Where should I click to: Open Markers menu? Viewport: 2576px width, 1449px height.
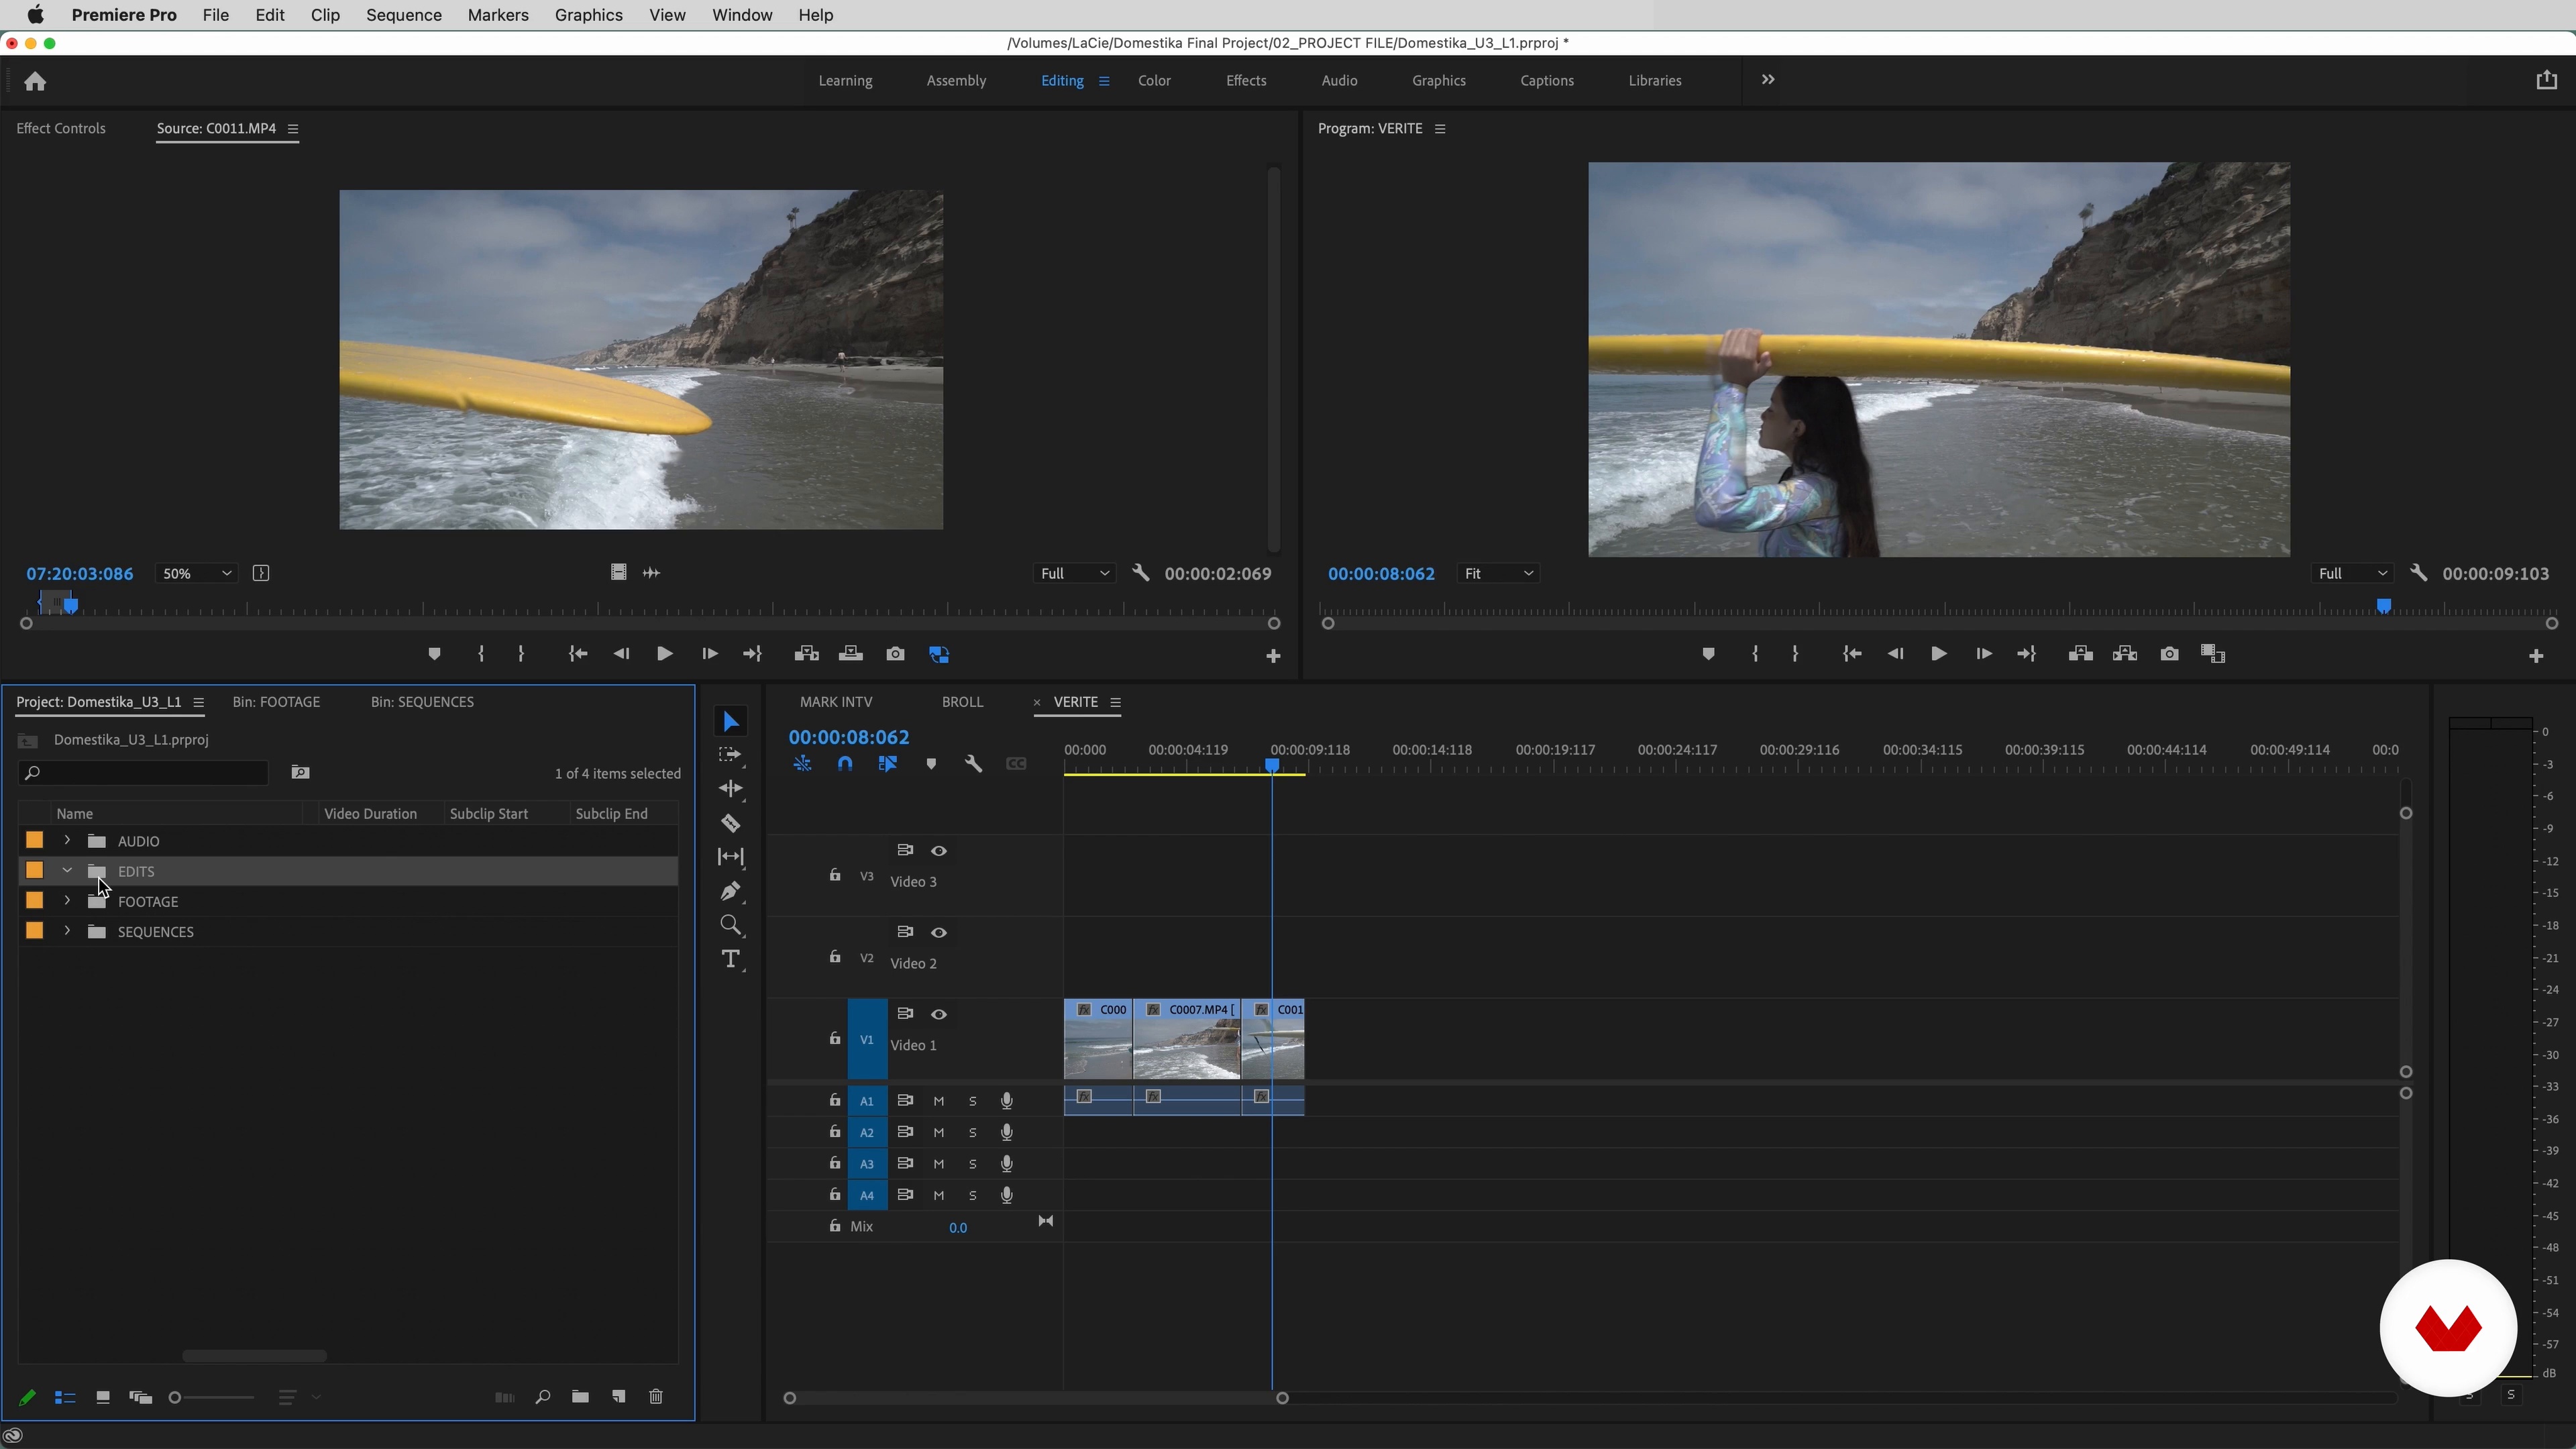coord(498,15)
